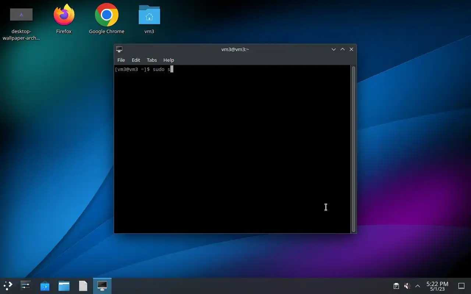471x294 pixels.
Task: Open the File menu in terminal
Action: 121,60
